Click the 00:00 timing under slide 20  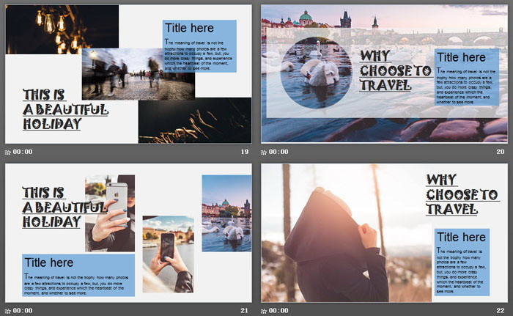point(278,152)
